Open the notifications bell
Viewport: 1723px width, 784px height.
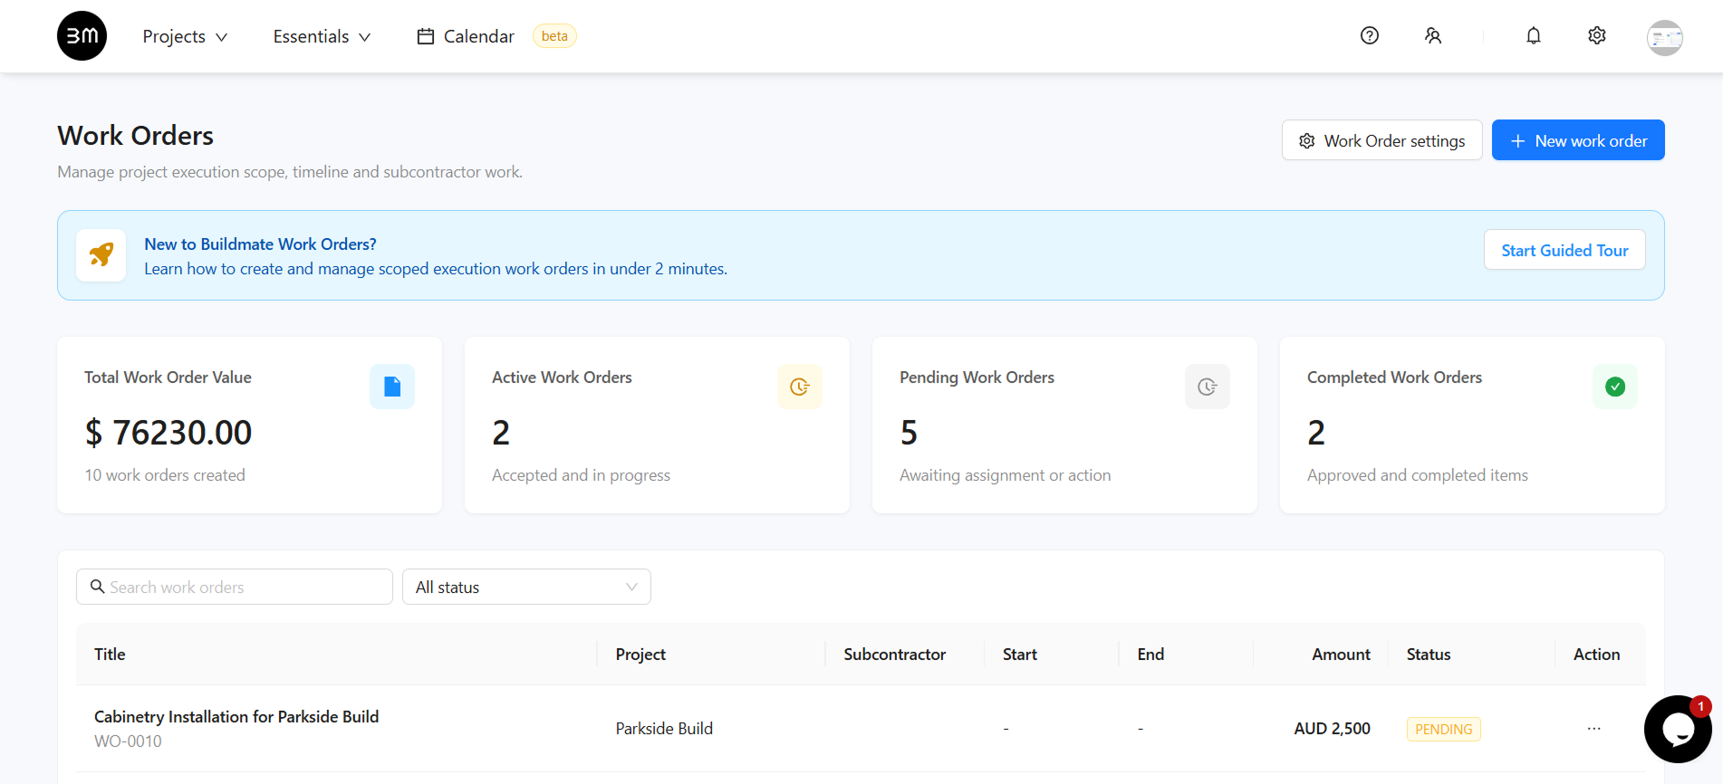(x=1534, y=35)
